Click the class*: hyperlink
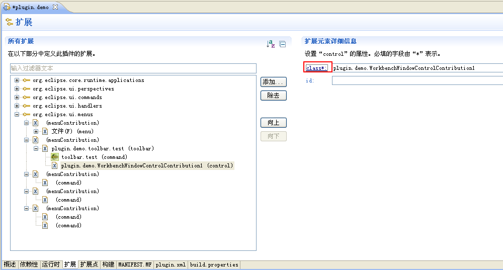Screen dimensions: 503x270 tap(317, 68)
